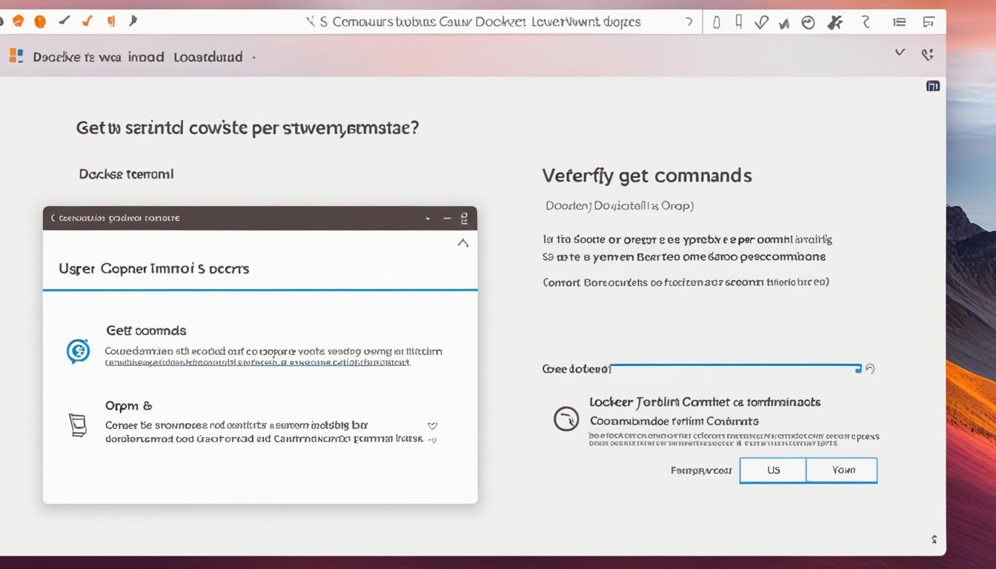Click the question mark icon beside the title text
Viewport: 996px width, 569px height.
coord(689,22)
